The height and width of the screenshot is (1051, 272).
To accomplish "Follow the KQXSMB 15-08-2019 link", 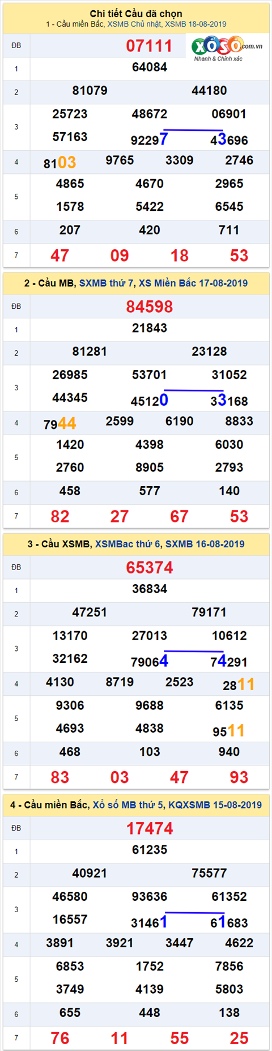I will coord(215,805).
